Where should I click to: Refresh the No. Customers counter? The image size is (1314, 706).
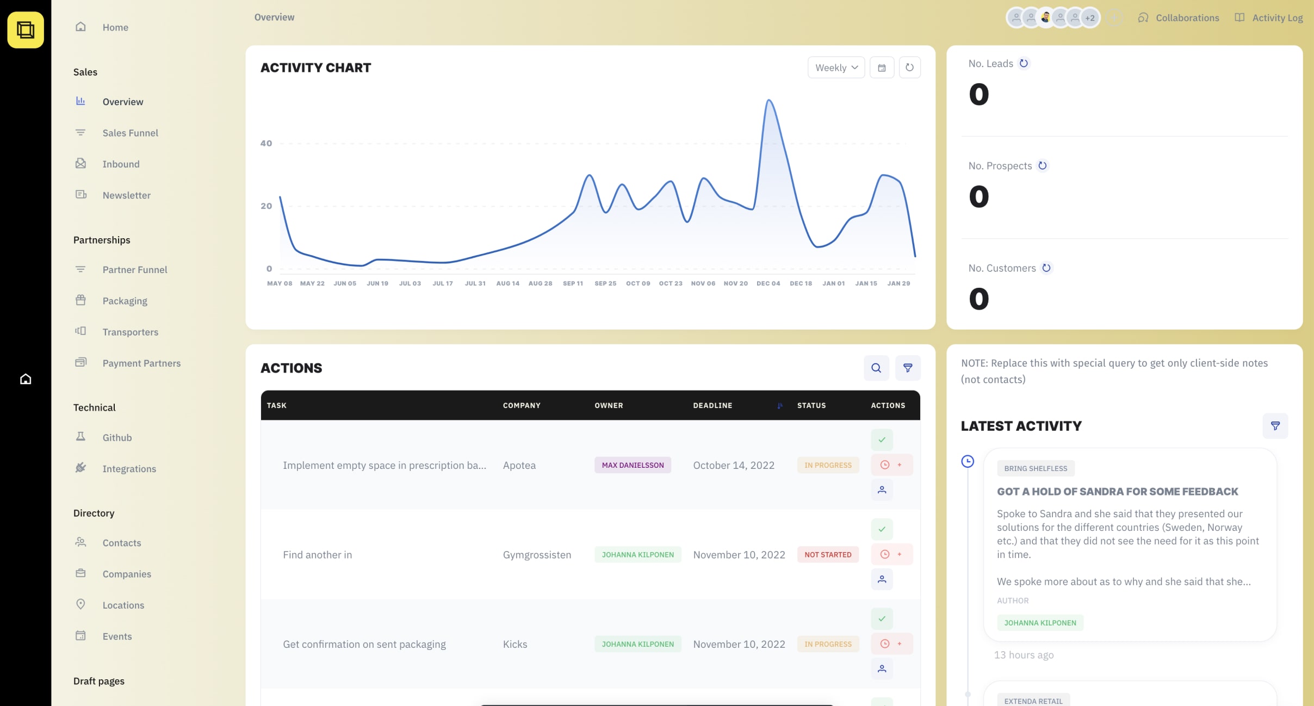[x=1047, y=268]
